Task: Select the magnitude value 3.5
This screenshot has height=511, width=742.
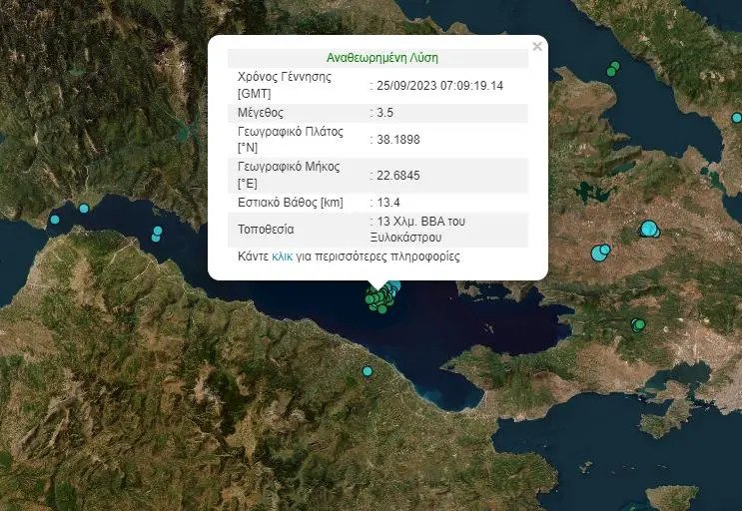Action: pyautogui.click(x=384, y=113)
